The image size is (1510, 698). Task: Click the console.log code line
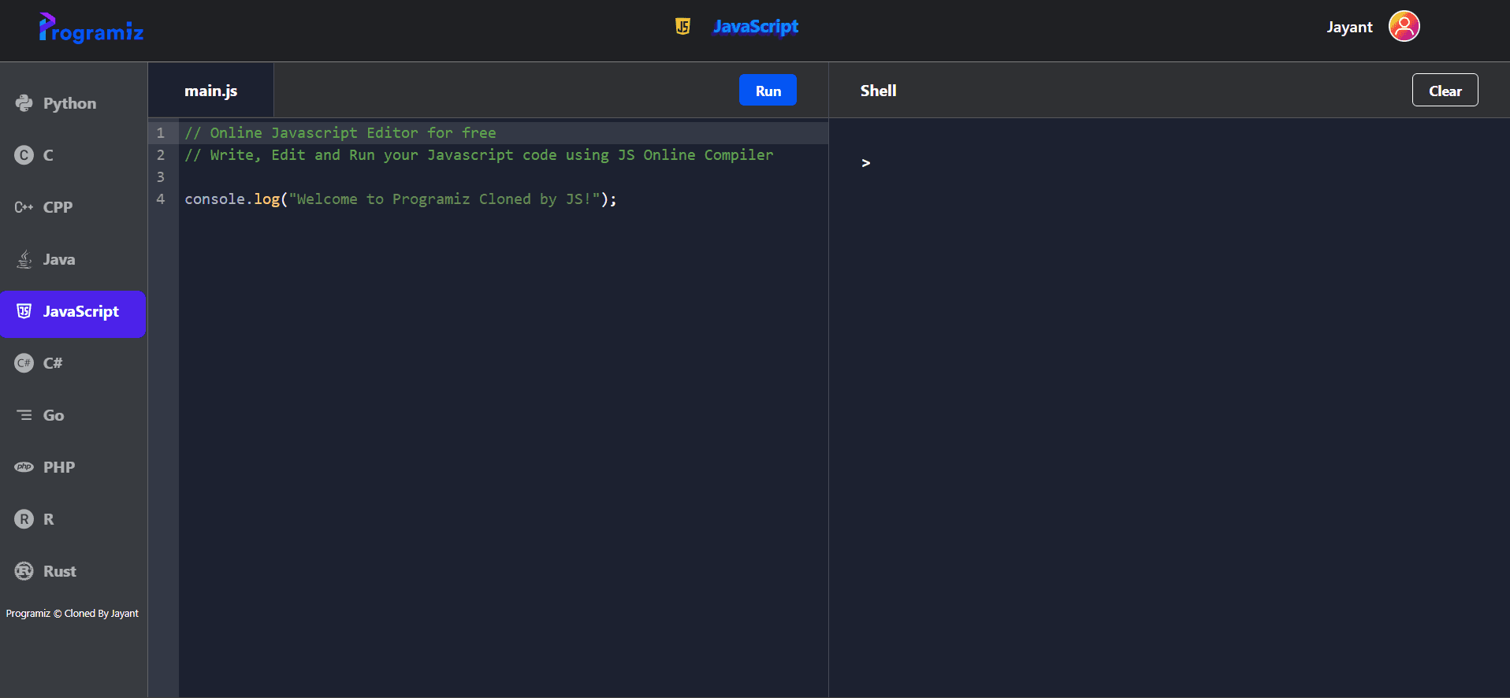point(400,199)
